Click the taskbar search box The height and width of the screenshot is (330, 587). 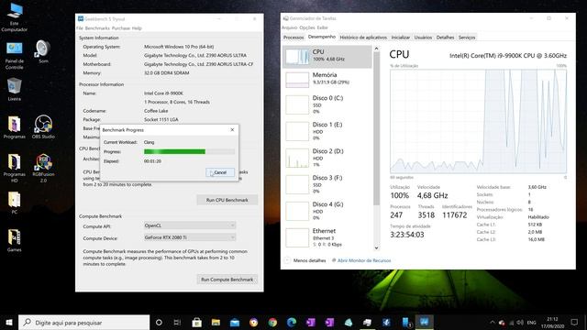83,322
